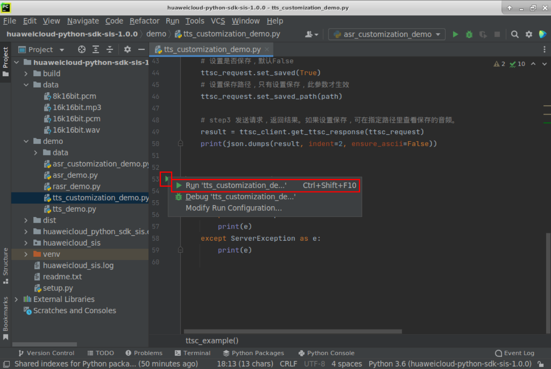Viewport: 551px width, 369px height.
Task: Close the tts_customization_demo.py editor tab
Action: click(x=268, y=49)
